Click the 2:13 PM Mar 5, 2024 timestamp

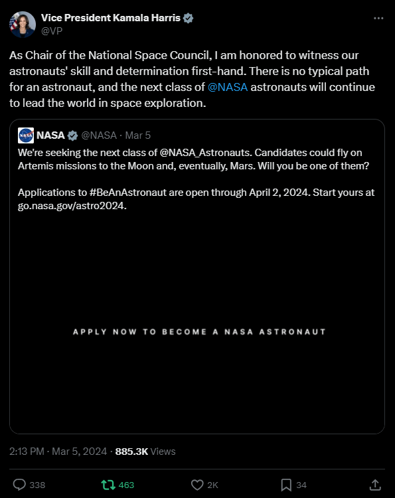click(58, 452)
